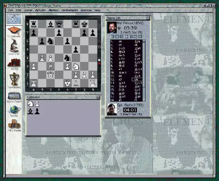Open the Tournament trophy icon
This screenshot has height=181, width=219.
(x=14, y=80)
